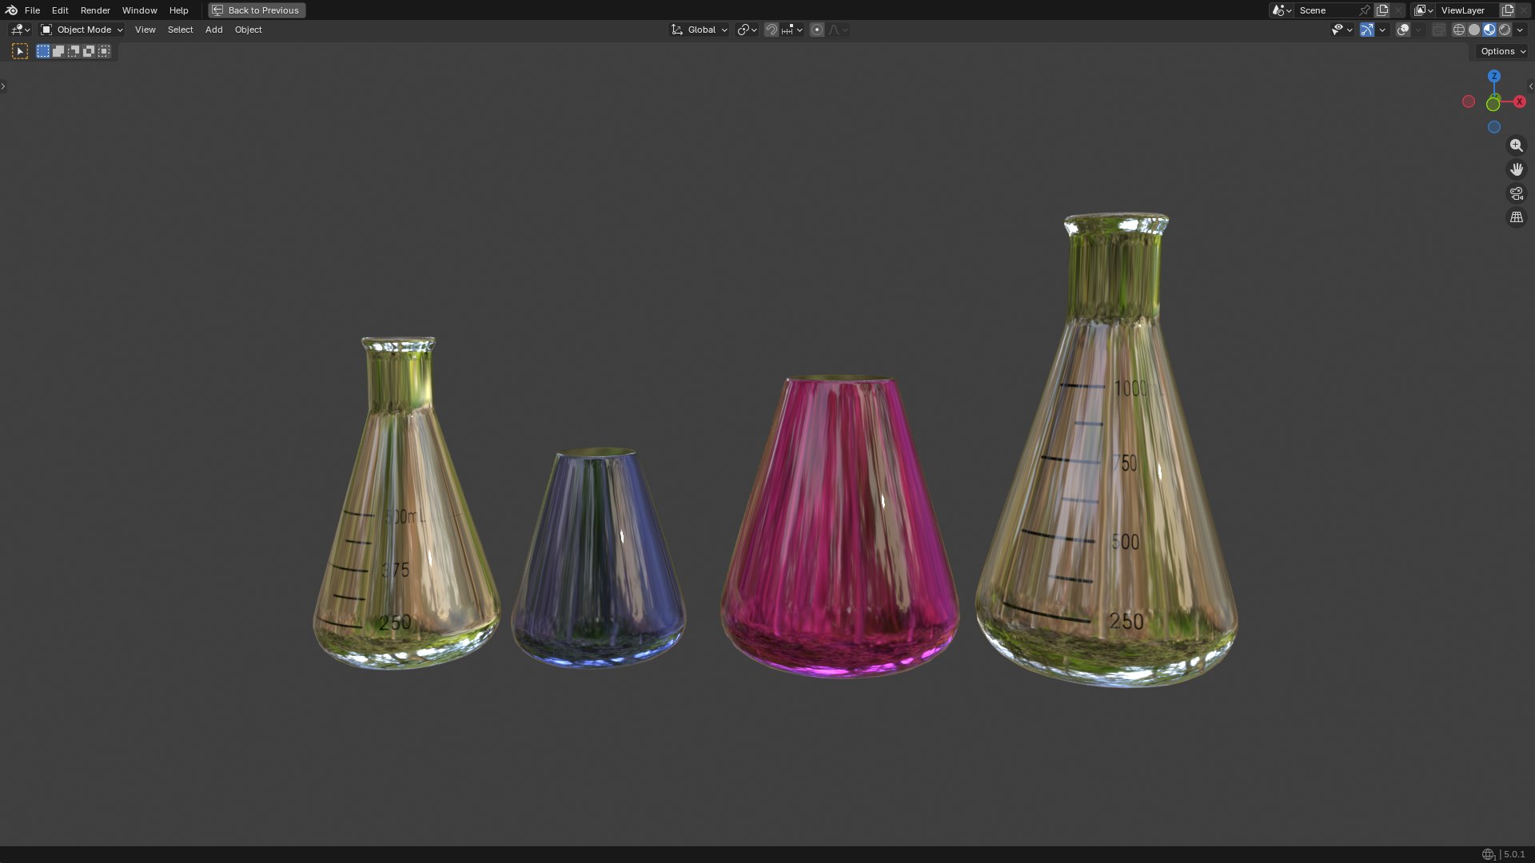Open the transform pivot point dropdown

(748, 30)
